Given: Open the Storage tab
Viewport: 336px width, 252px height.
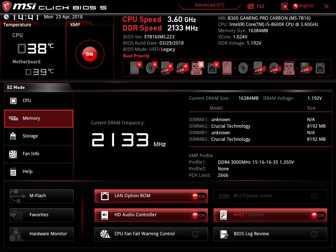Looking at the screenshot, I should 39,136.
